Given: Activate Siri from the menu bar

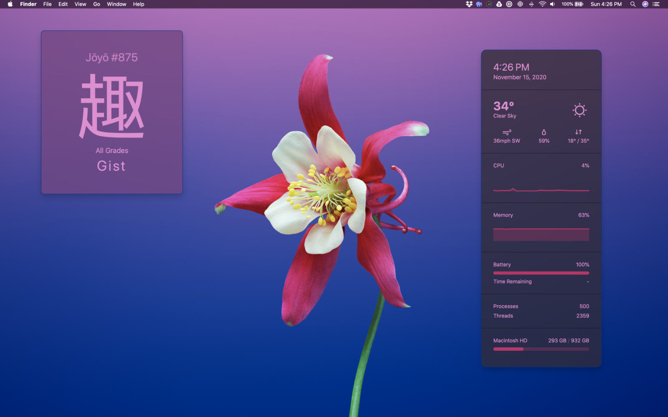Looking at the screenshot, I should pos(645,4).
